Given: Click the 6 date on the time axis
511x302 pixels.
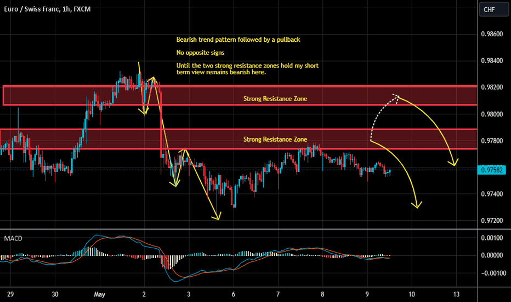Looking at the screenshot, I should click(x=234, y=294).
